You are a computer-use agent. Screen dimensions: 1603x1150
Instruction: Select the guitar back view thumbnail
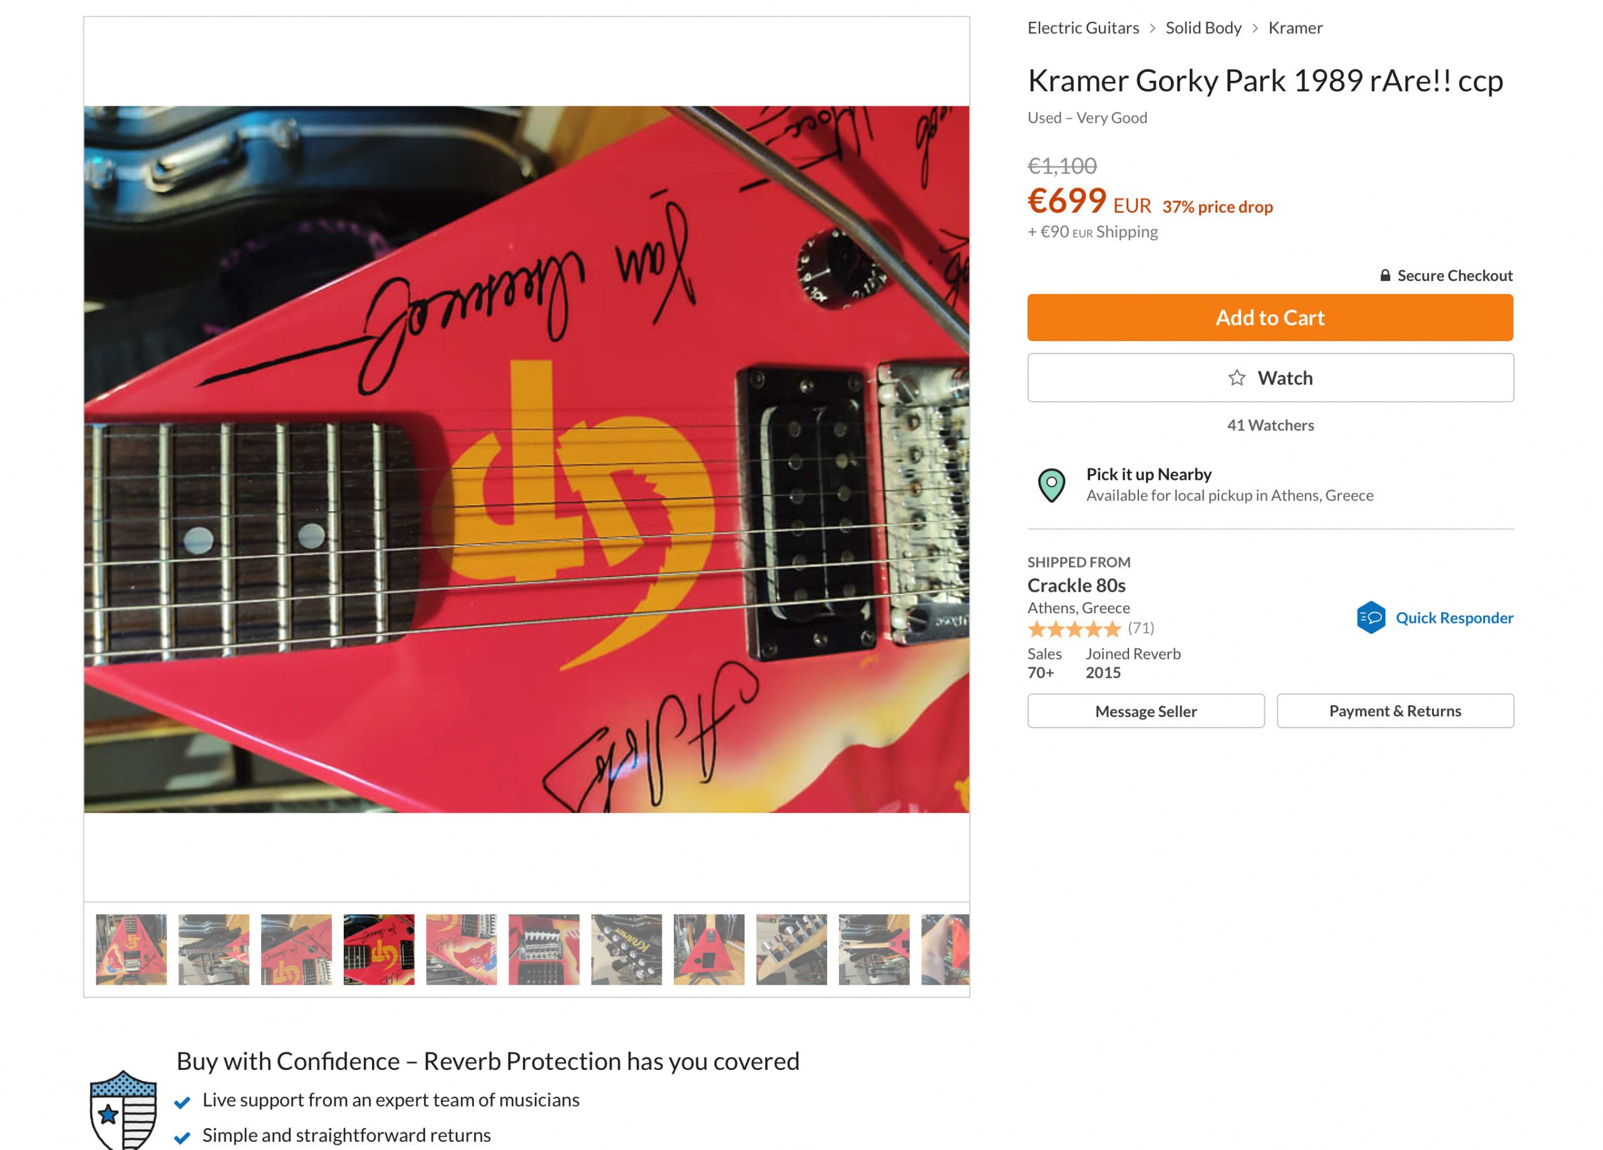[709, 949]
